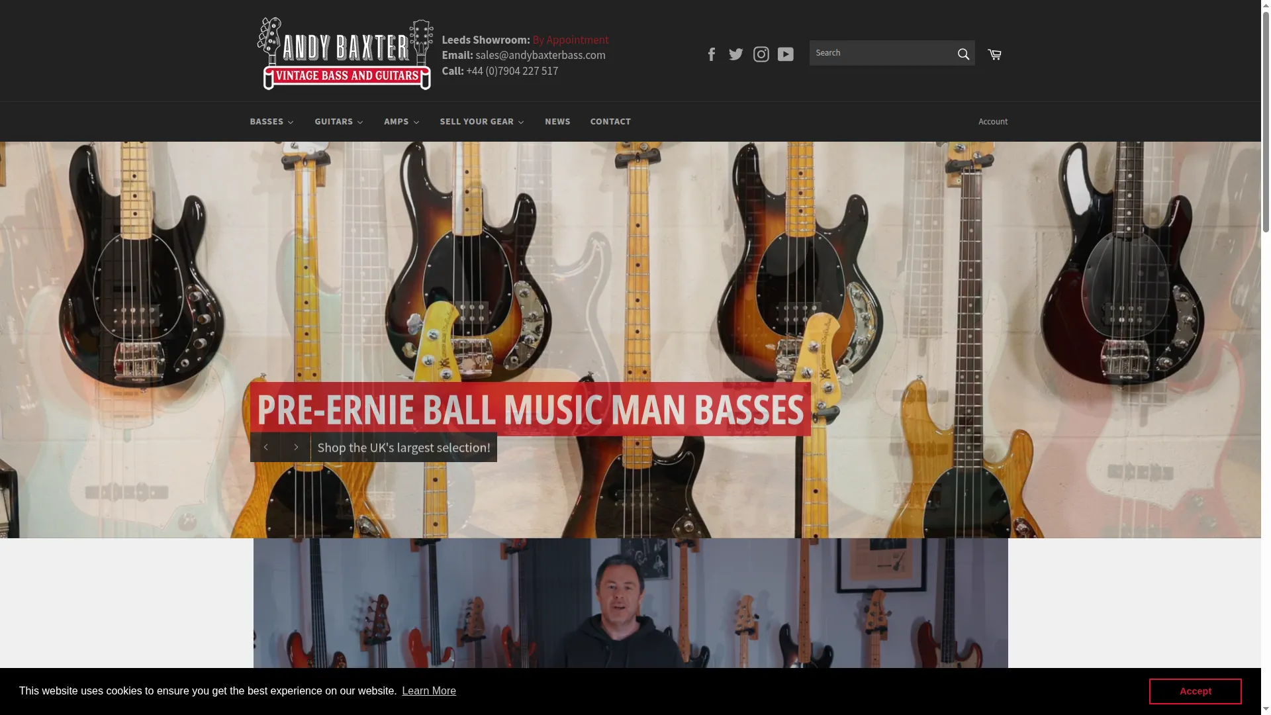Open the Instagram social icon
This screenshot has width=1271, height=715.
click(761, 54)
